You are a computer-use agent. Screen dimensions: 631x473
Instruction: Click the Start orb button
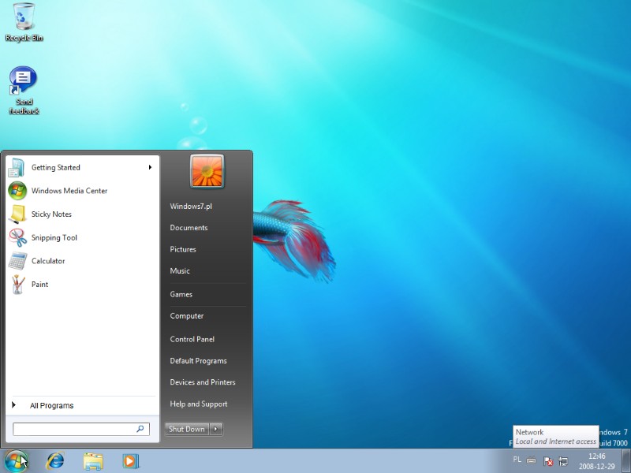click(16, 461)
